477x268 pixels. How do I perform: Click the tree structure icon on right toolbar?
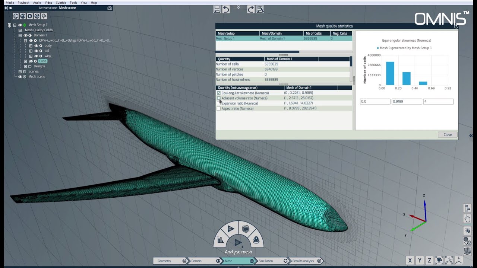pyautogui.click(x=467, y=208)
